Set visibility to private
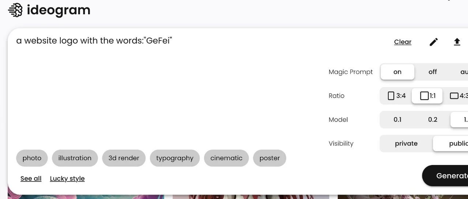This screenshot has height=199, width=468. pyautogui.click(x=406, y=144)
